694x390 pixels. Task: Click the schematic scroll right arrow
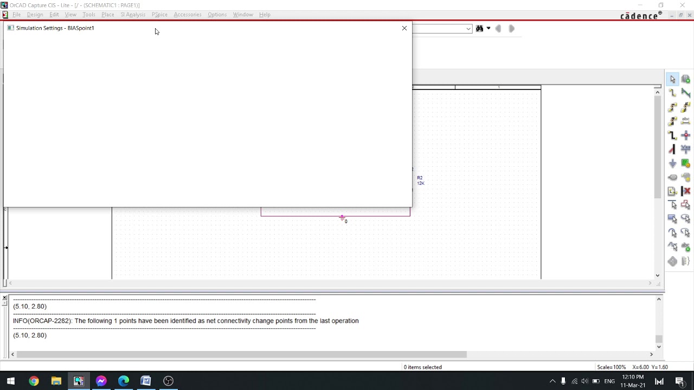click(650, 283)
